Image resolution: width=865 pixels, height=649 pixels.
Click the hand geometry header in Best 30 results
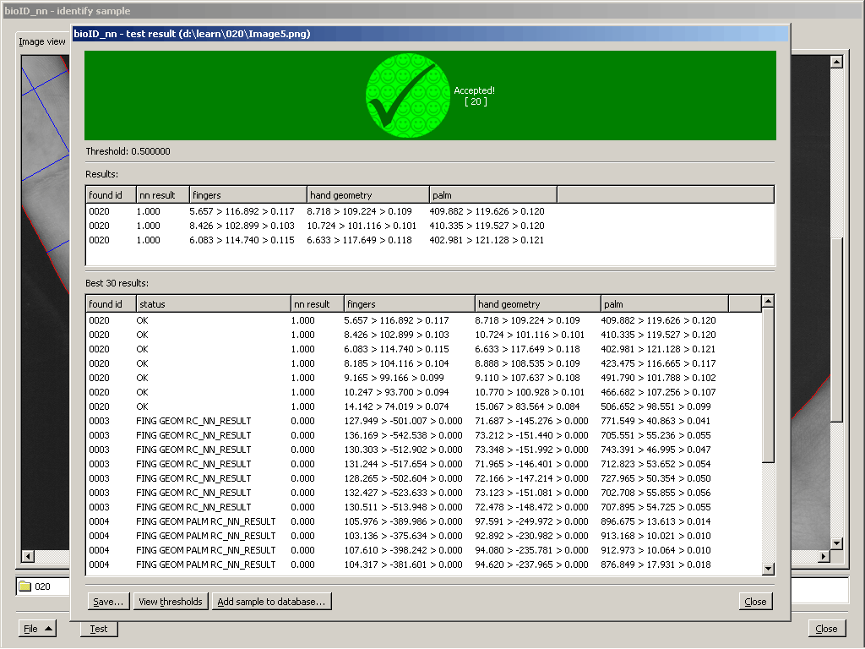point(536,304)
